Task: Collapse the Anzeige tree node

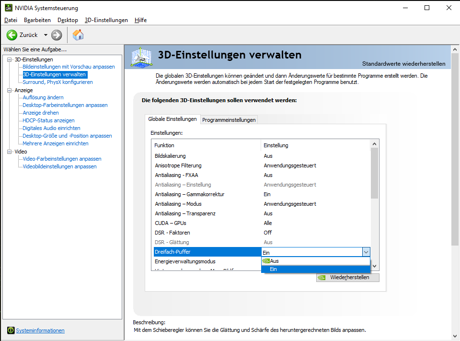Action: coord(10,90)
